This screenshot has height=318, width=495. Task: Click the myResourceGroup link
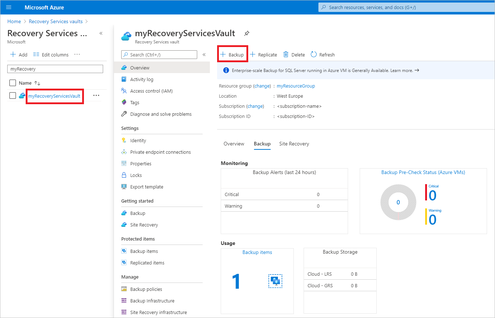(296, 86)
